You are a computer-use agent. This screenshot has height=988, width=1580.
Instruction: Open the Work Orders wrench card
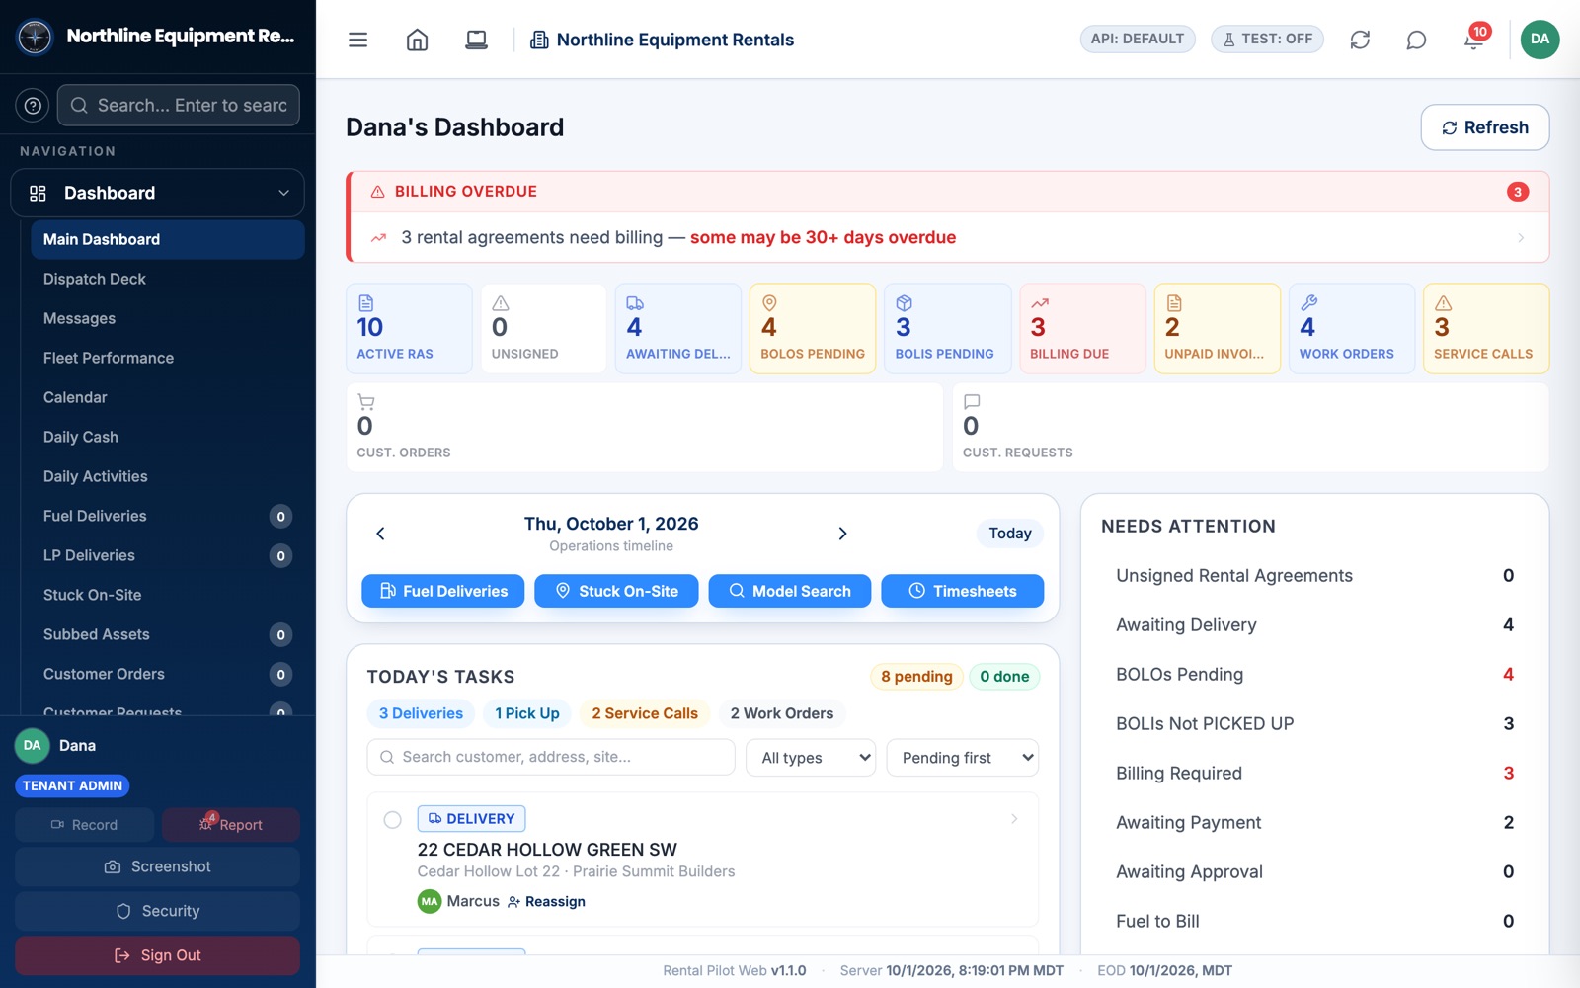click(1351, 329)
